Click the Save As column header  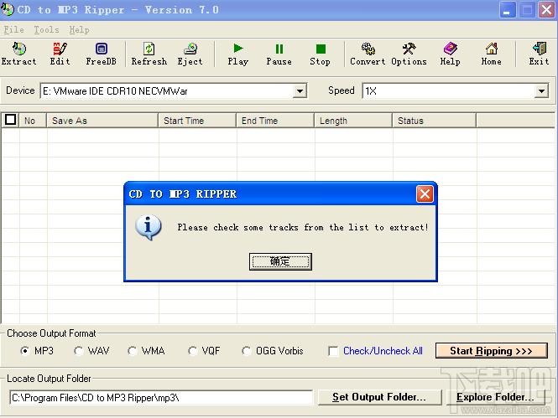pos(102,121)
